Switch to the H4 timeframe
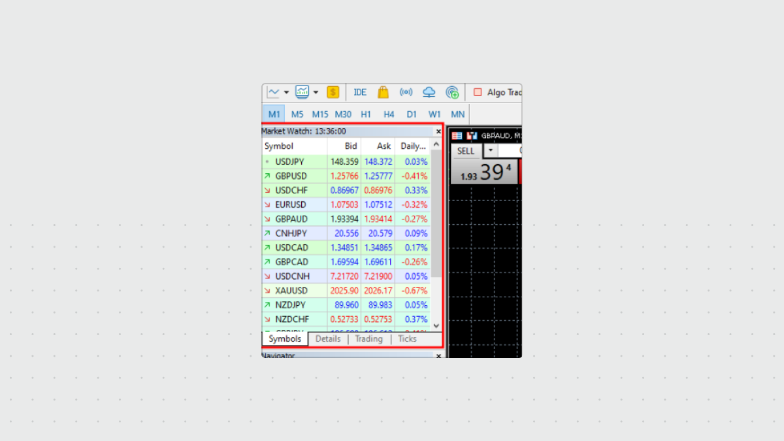This screenshot has height=441, width=784. [389, 114]
